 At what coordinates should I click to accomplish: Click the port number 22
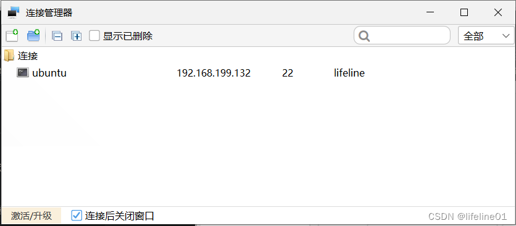(288, 73)
